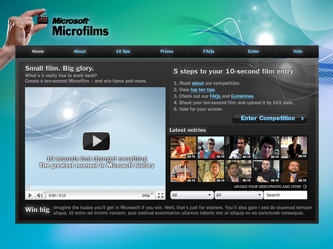333x249 pixels.
Task: Click the 'Win big' heading
Action: [x=37, y=210]
